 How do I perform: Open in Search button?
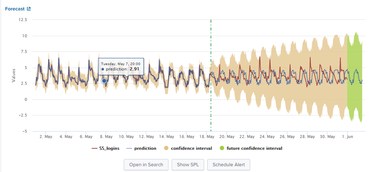146,165
